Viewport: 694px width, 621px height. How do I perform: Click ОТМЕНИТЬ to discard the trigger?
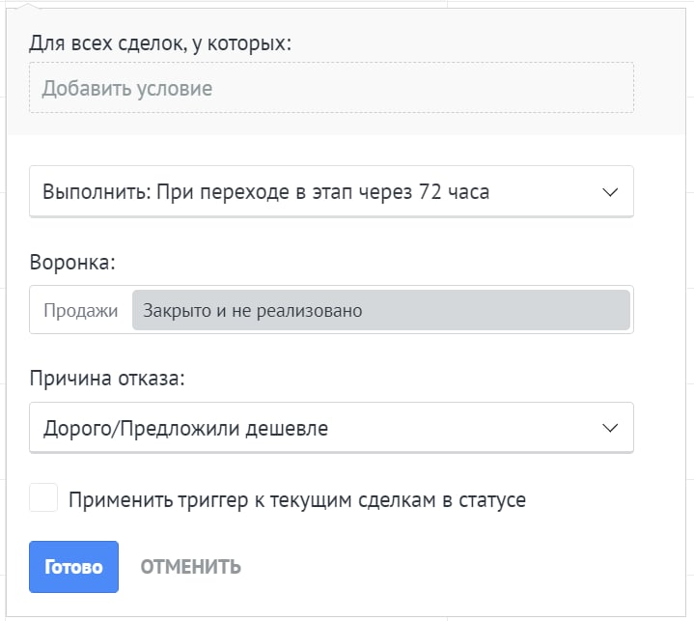pyautogui.click(x=191, y=567)
